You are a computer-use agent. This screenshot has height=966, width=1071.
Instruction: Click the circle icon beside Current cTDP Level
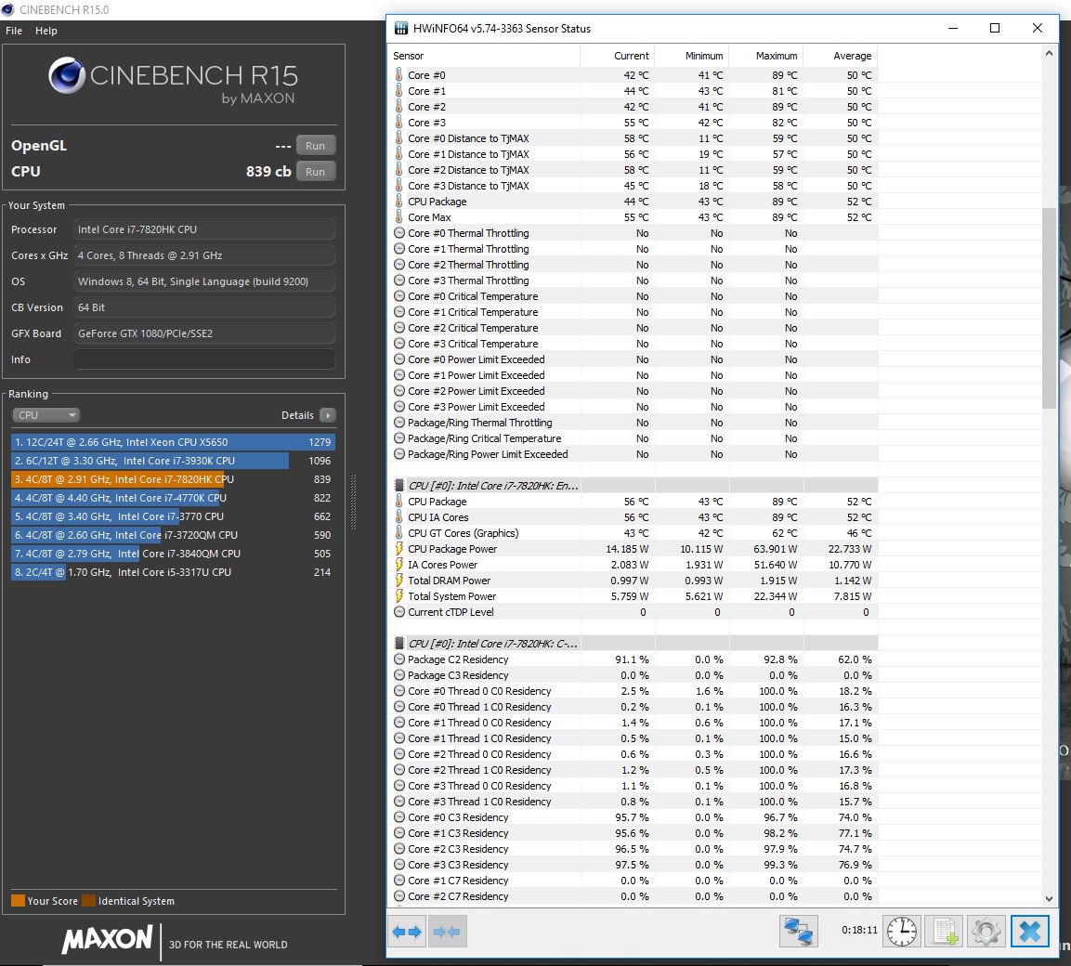pos(399,612)
